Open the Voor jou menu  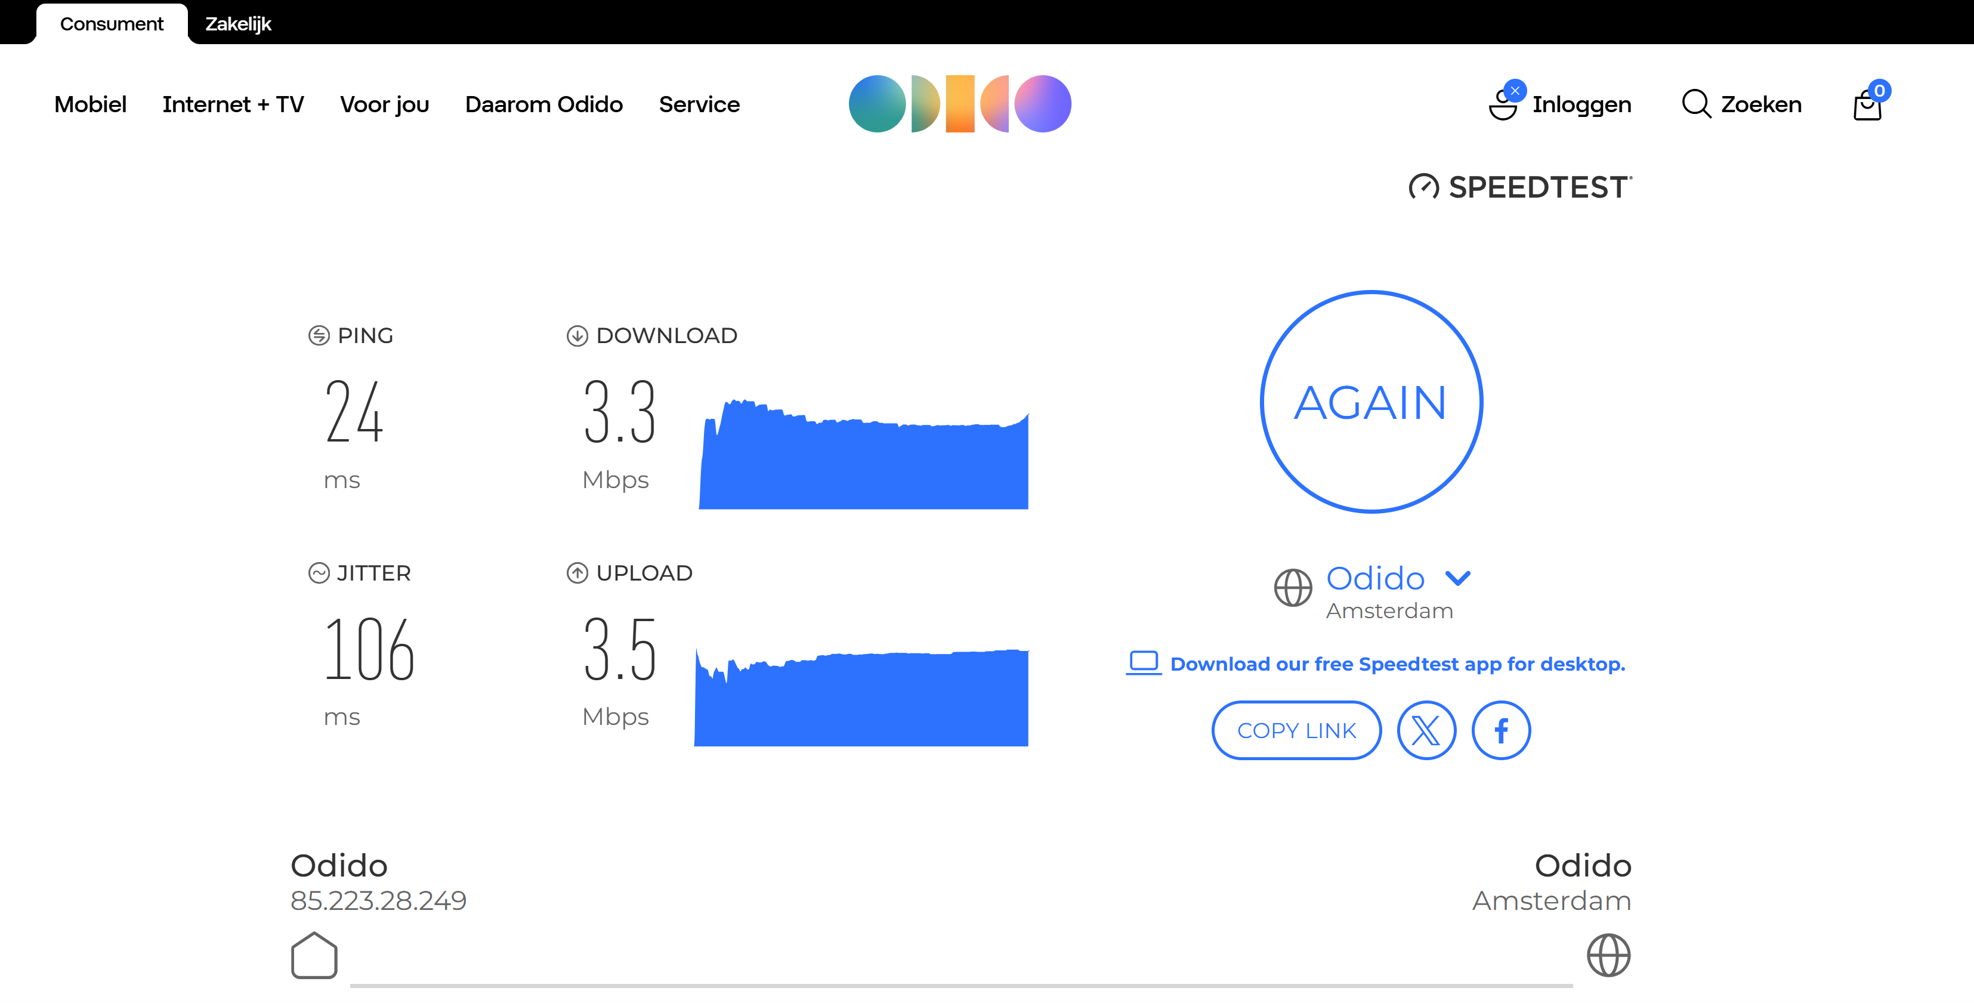385,104
